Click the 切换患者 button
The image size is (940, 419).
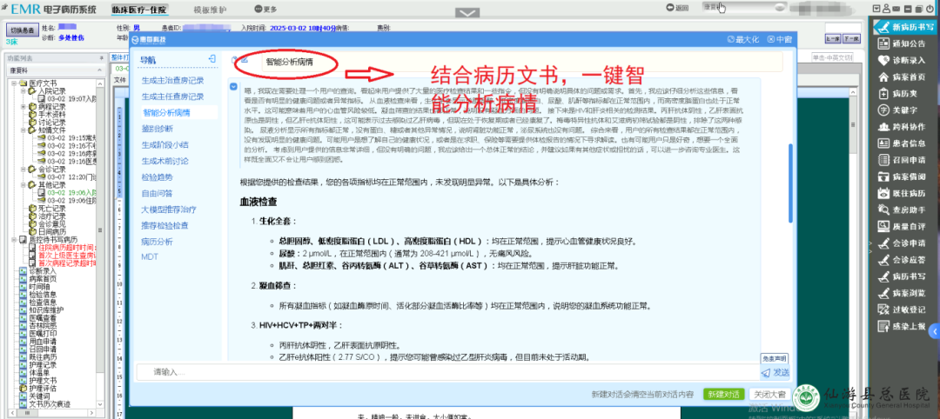pyautogui.click(x=22, y=30)
